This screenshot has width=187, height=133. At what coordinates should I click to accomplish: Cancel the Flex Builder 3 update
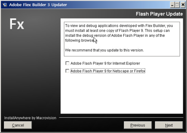click(18, 125)
